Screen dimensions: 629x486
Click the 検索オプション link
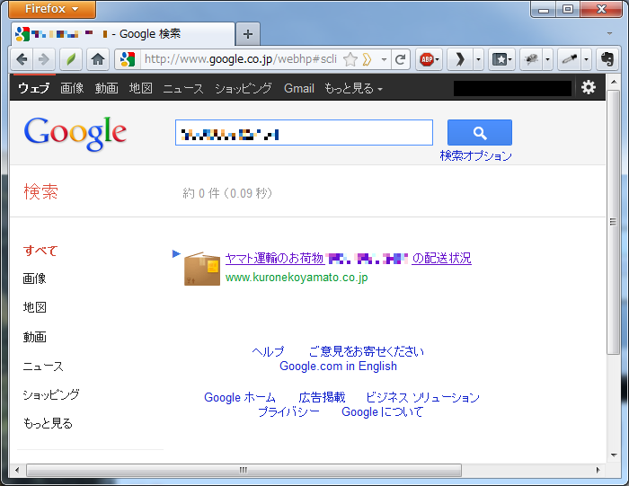pyautogui.click(x=475, y=155)
